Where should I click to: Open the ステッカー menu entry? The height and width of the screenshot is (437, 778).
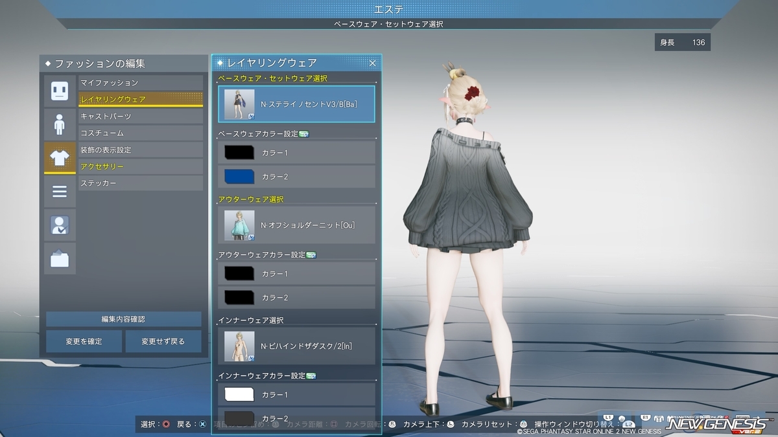click(141, 184)
